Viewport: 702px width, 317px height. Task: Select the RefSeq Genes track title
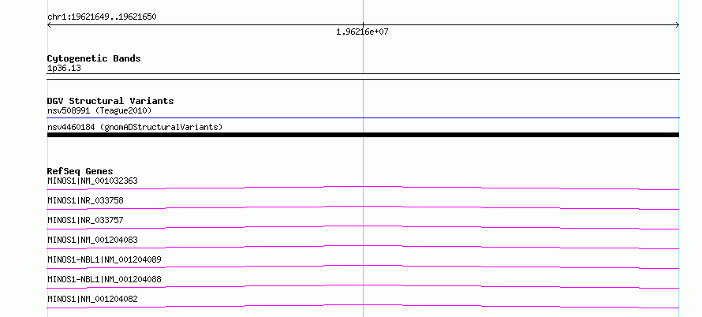(80, 171)
